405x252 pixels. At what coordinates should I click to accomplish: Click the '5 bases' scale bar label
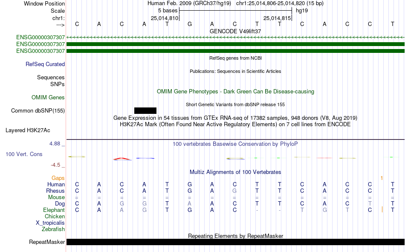click(168, 11)
